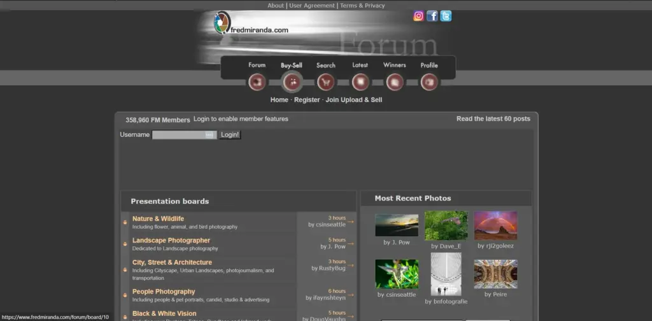Select the Forum menu label
Screen dimensions: 652x321
pyautogui.click(x=257, y=65)
